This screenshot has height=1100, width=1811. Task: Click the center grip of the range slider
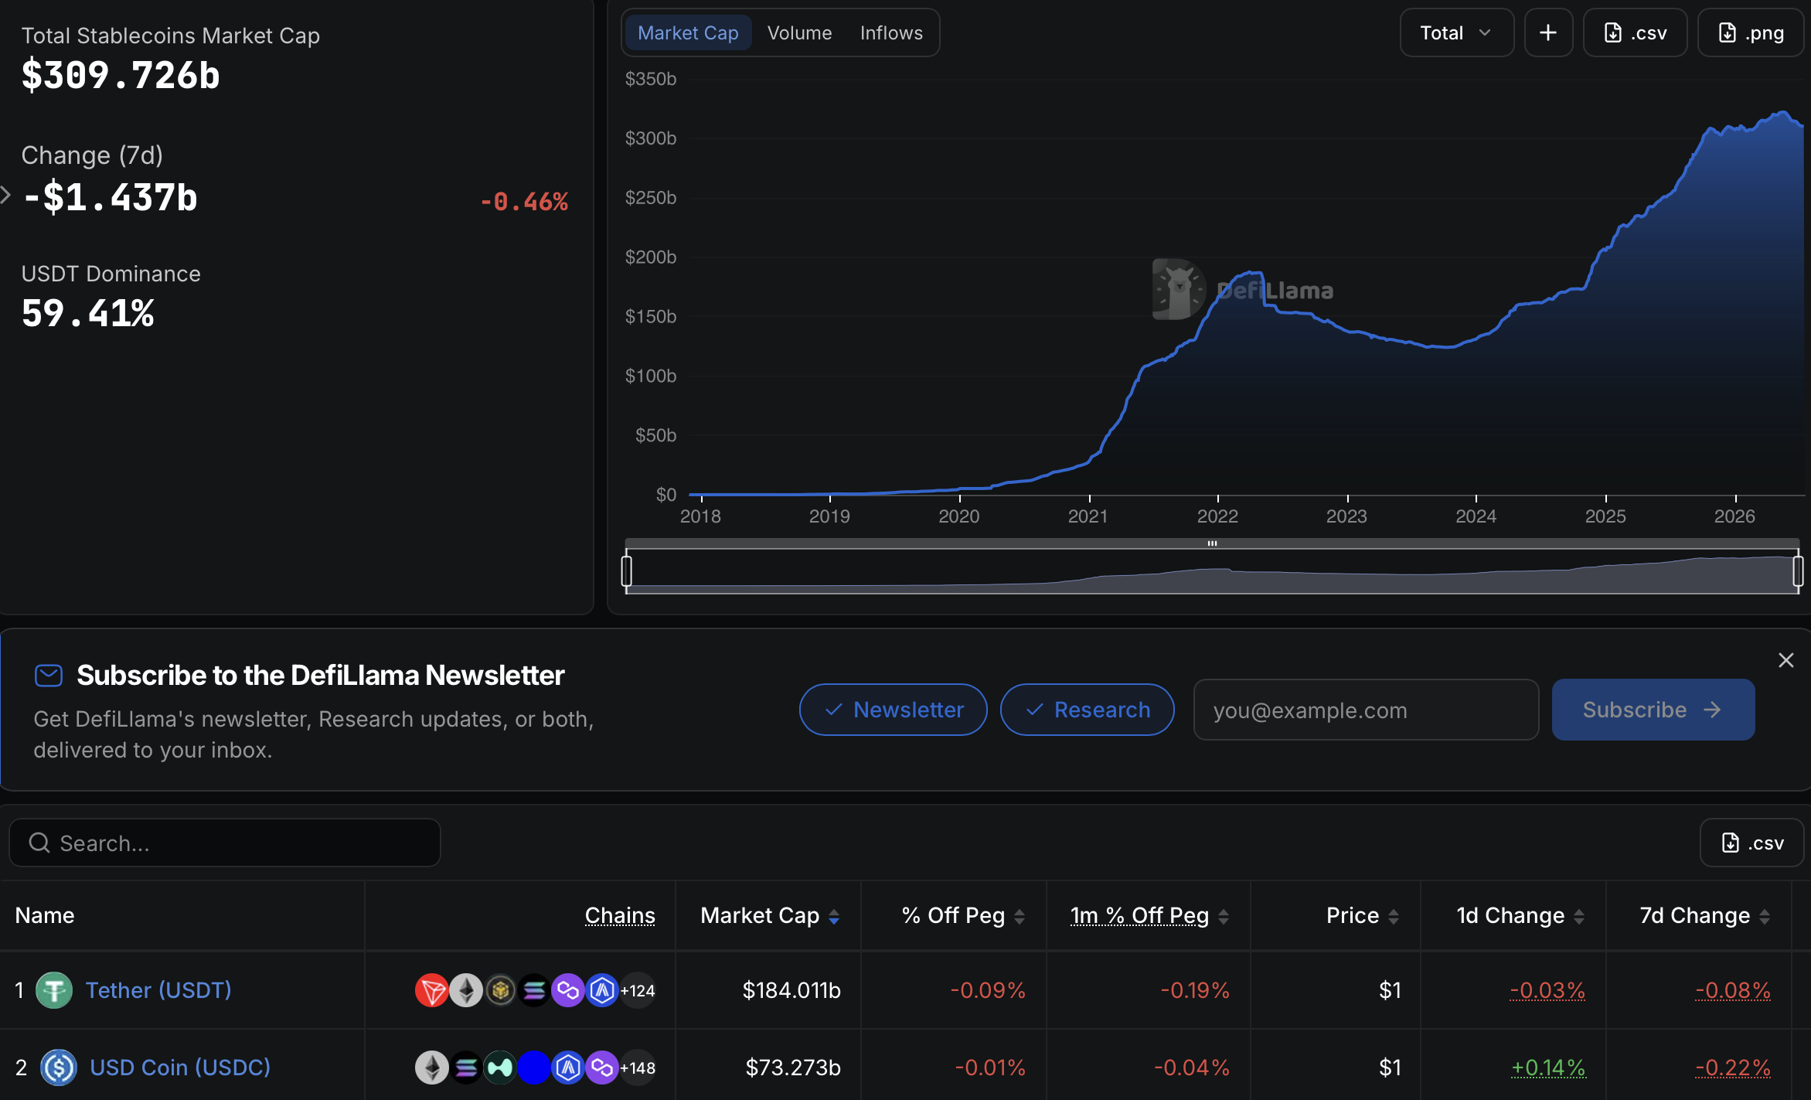(1212, 543)
